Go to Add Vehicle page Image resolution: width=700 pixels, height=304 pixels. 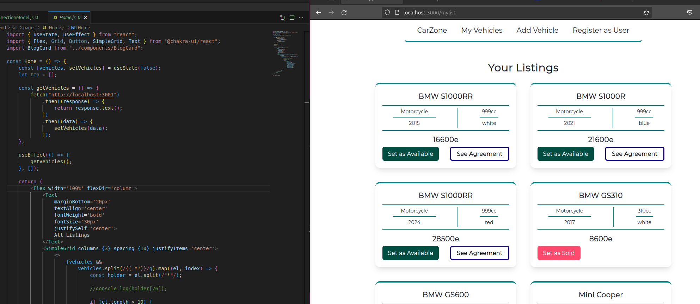(537, 30)
